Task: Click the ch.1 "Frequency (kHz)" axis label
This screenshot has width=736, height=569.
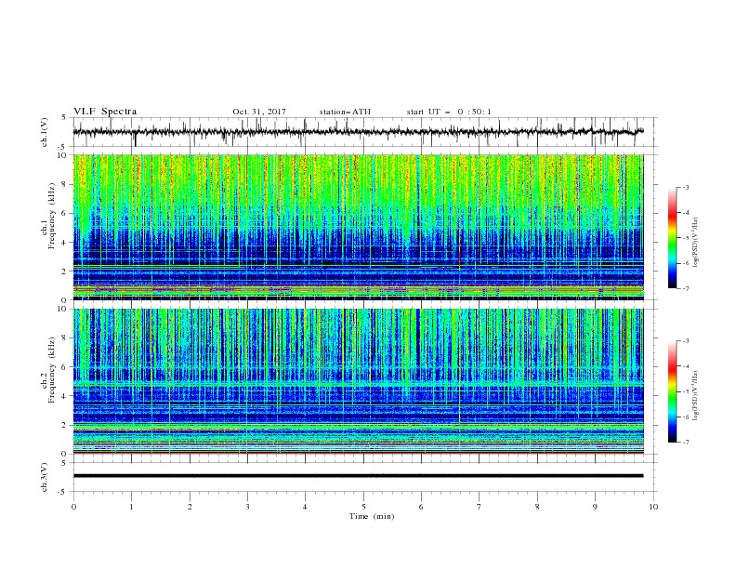Action: pyautogui.click(x=52, y=217)
